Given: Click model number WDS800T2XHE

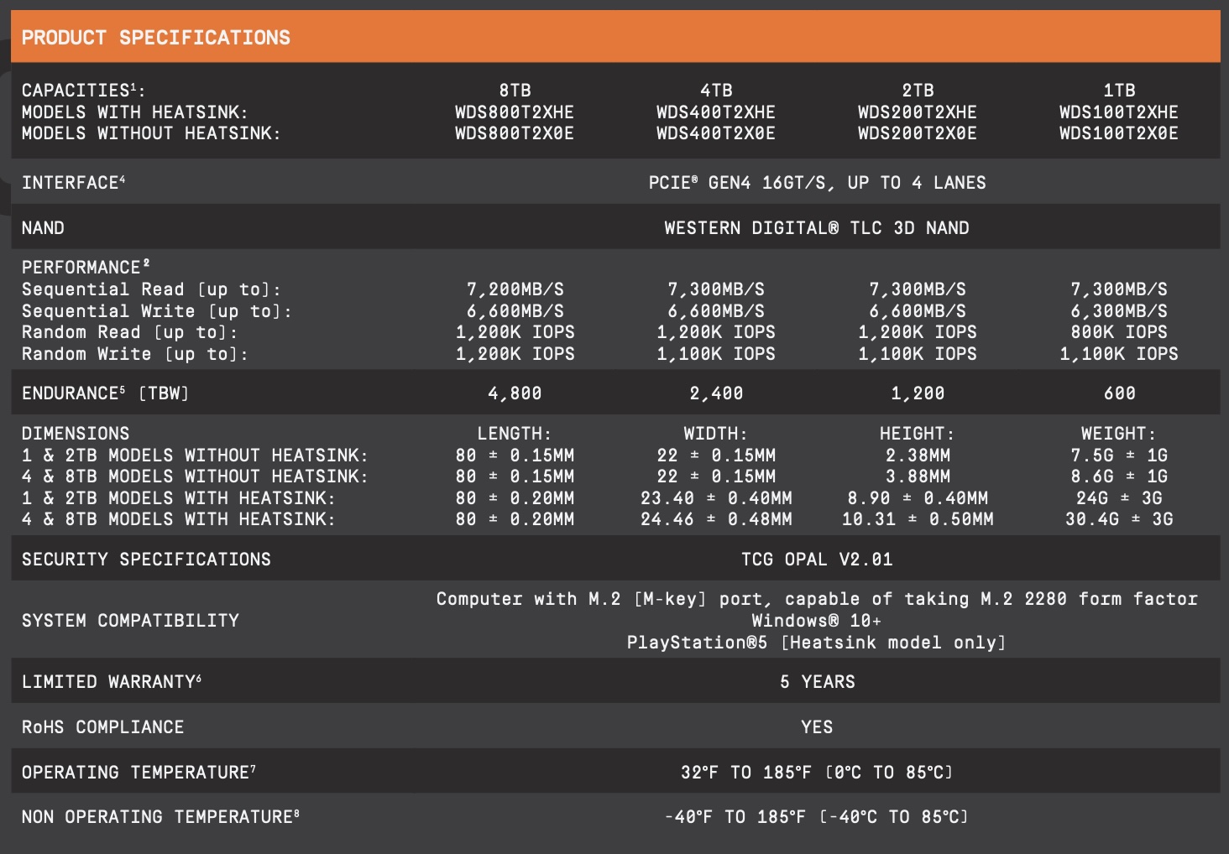Looking at the screenshot, I should [515, 112].
